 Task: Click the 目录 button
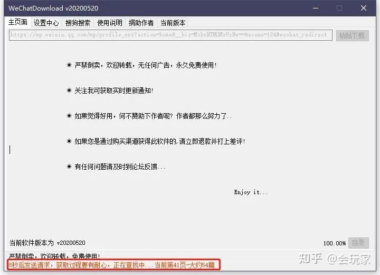coord(358,243)
